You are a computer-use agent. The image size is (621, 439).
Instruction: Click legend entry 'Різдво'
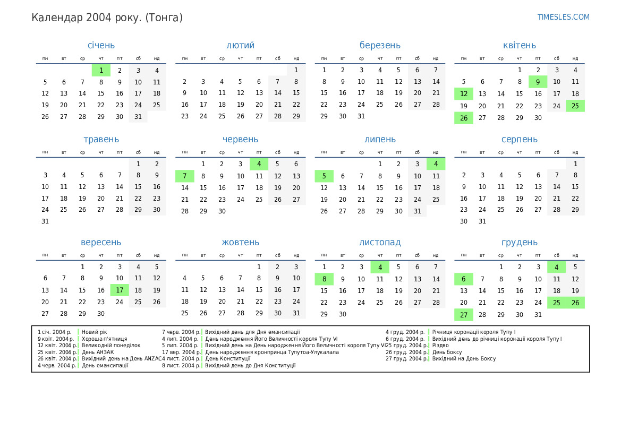[440, 345]
